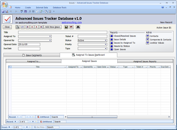
Task: Click the save record floppy disk button
Action: [66, 27]
